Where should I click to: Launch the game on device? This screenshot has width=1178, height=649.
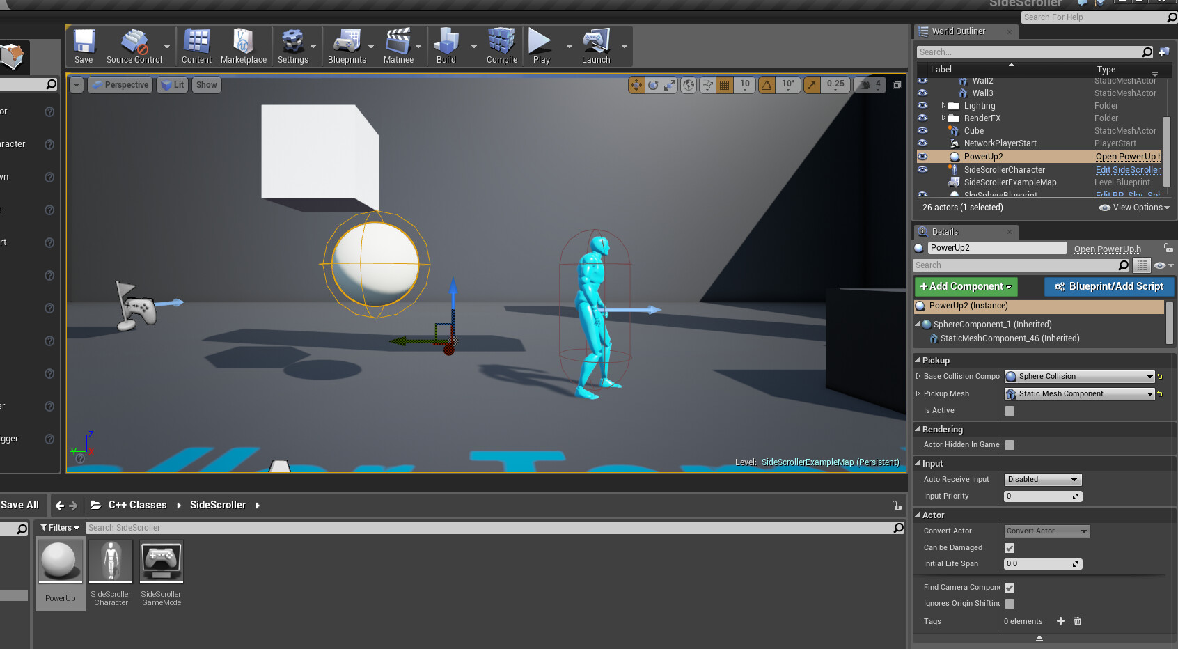(596, 46)
